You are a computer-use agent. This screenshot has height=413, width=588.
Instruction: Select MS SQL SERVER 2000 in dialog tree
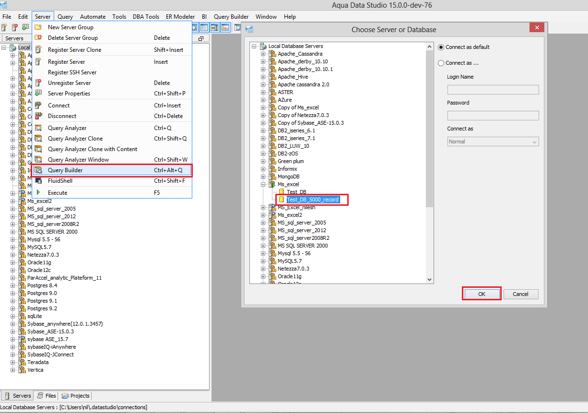(303, 246)
